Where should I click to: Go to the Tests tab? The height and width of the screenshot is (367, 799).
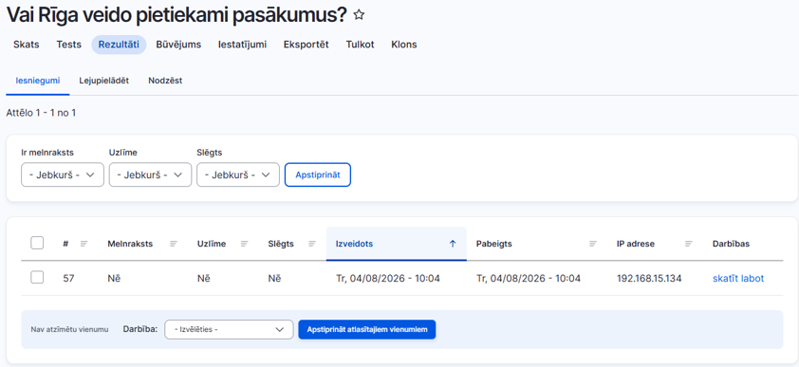(x=68, y=45)
